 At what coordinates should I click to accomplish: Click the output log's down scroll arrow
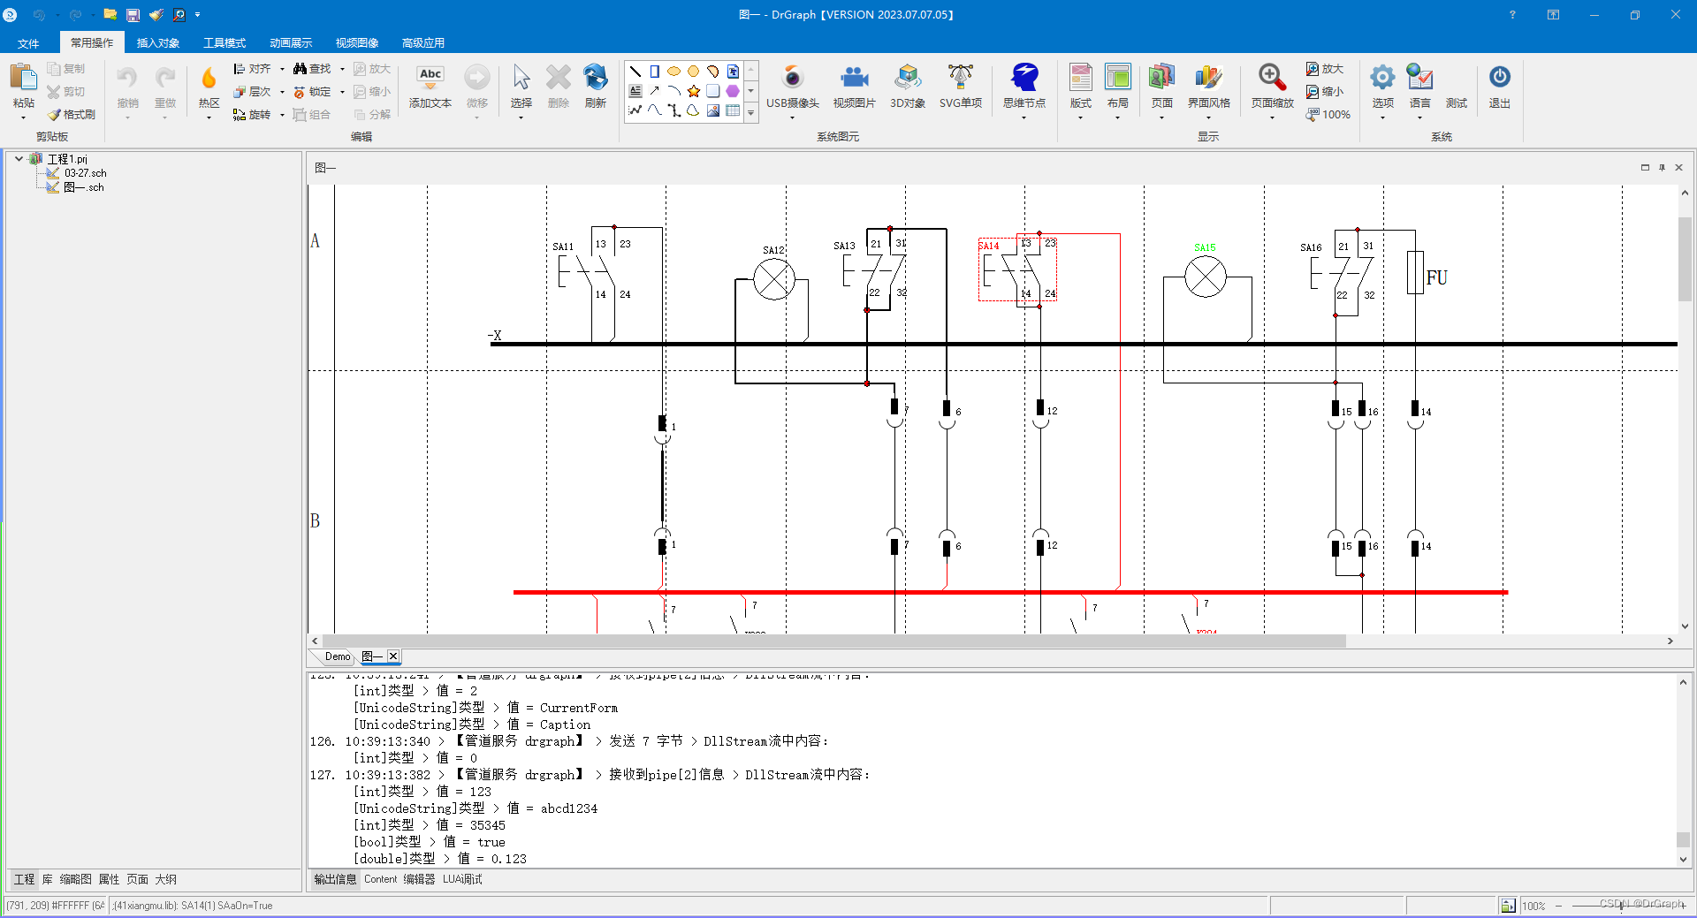coord(1683,860)
